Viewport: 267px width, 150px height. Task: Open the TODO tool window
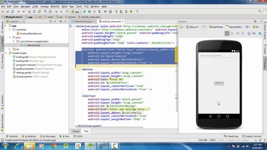click(78, 136)
